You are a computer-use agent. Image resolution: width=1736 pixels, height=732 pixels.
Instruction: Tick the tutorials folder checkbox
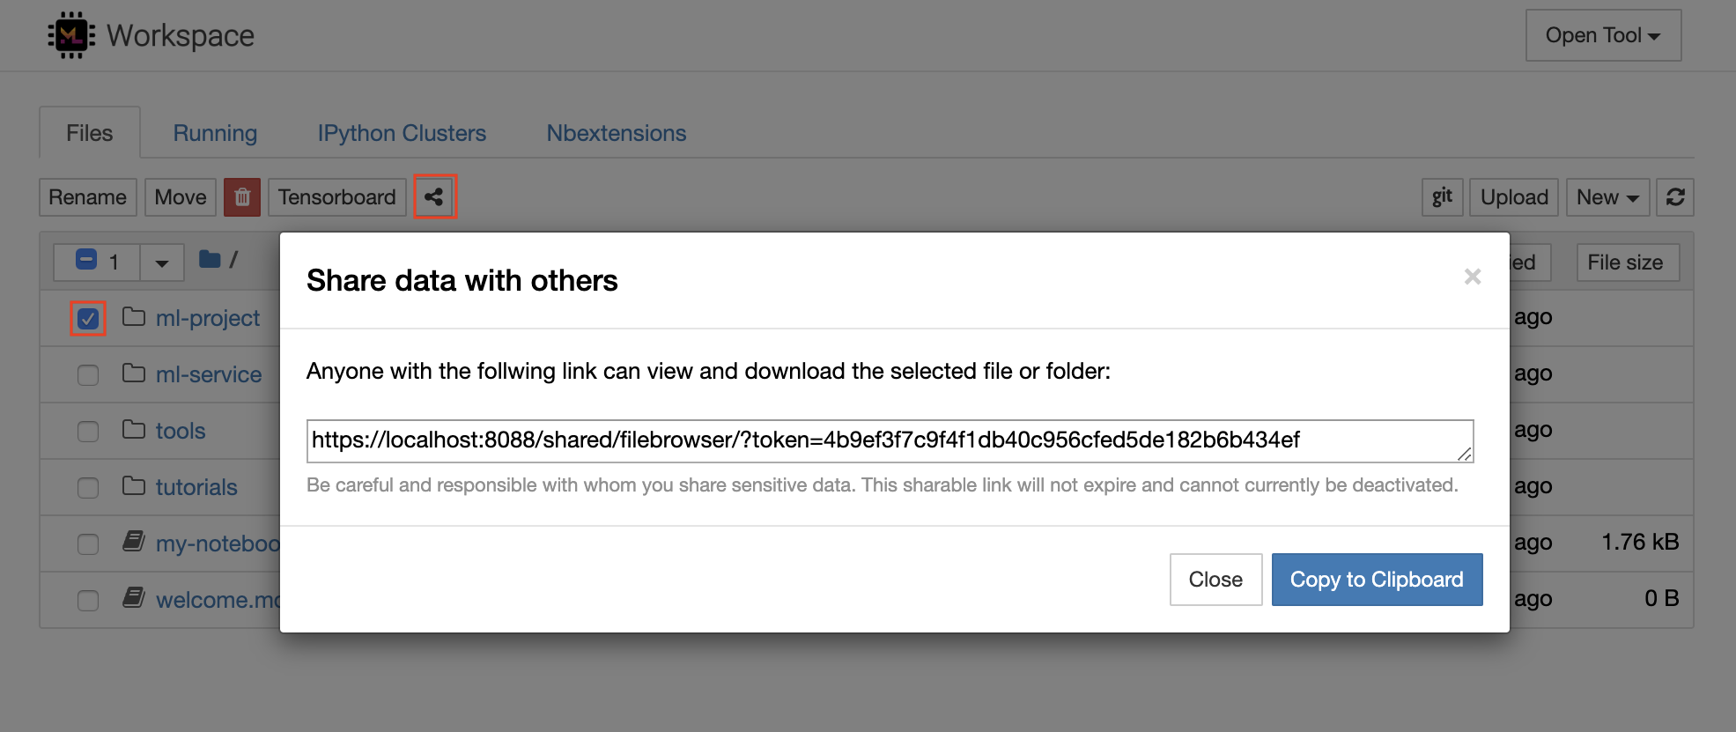coord(88,488)
